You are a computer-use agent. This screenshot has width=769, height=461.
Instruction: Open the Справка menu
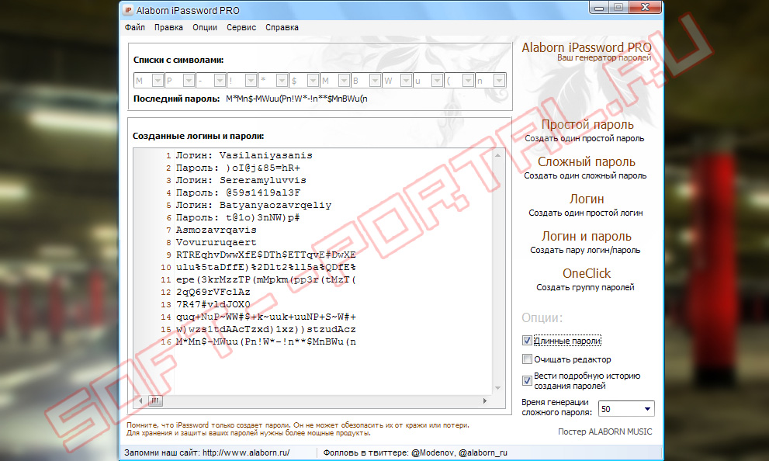(x=282, y=27)
